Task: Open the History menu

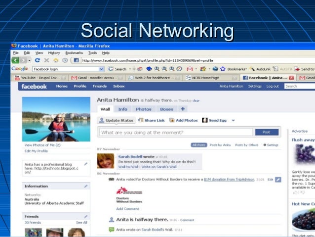Action: pos(54,53)
